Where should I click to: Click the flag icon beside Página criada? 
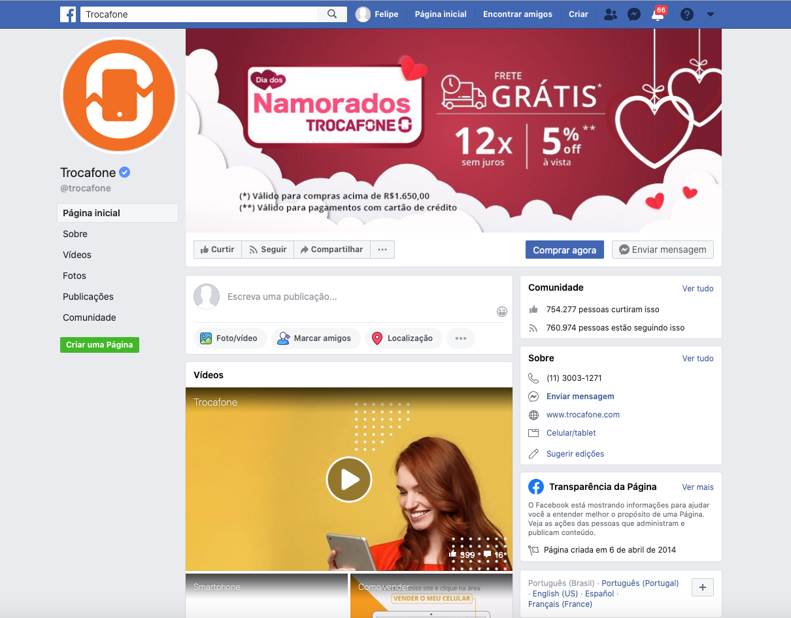(x=533, y=550)
